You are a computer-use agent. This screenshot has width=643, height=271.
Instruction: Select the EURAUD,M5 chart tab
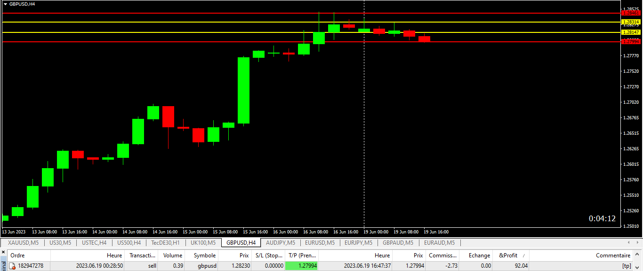439,243
